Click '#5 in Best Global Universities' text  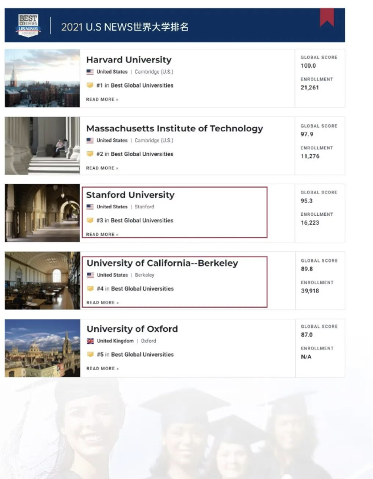click(x=135, y=355)
